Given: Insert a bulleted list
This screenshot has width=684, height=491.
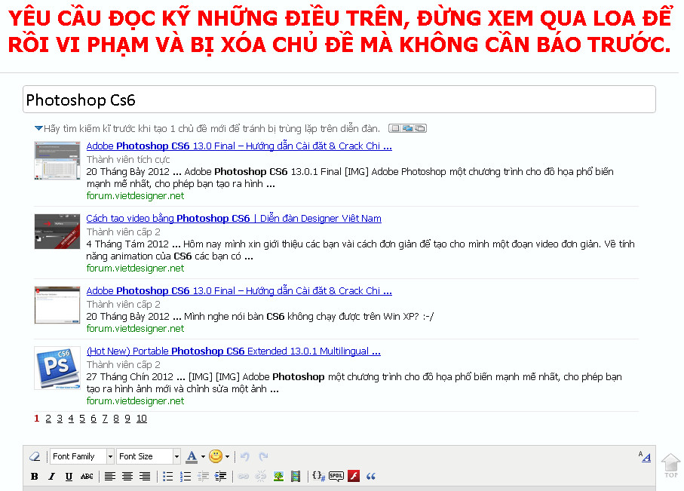Looking at the screenshot, I should tap(168, 476).
